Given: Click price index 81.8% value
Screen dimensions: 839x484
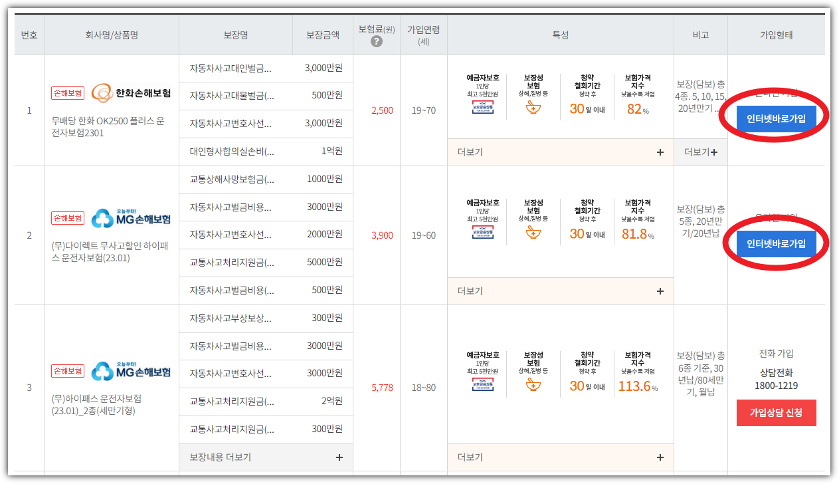Looking at the screenshot, I should [638, 234].
